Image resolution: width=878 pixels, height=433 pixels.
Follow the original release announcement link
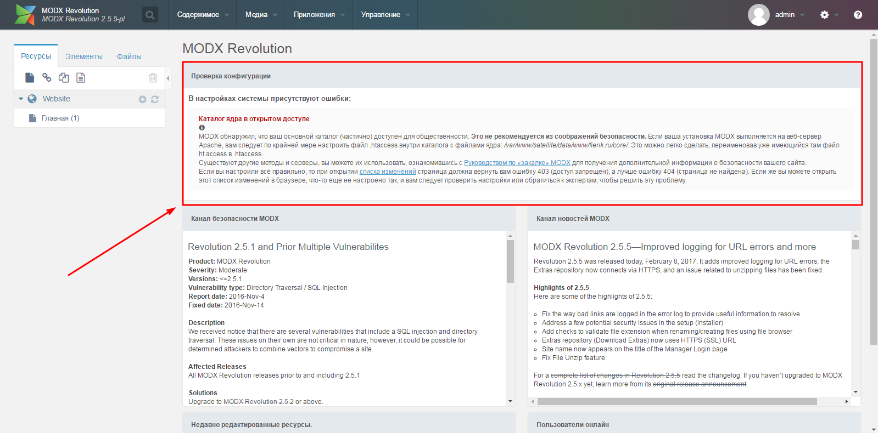(x=700, y=384)
